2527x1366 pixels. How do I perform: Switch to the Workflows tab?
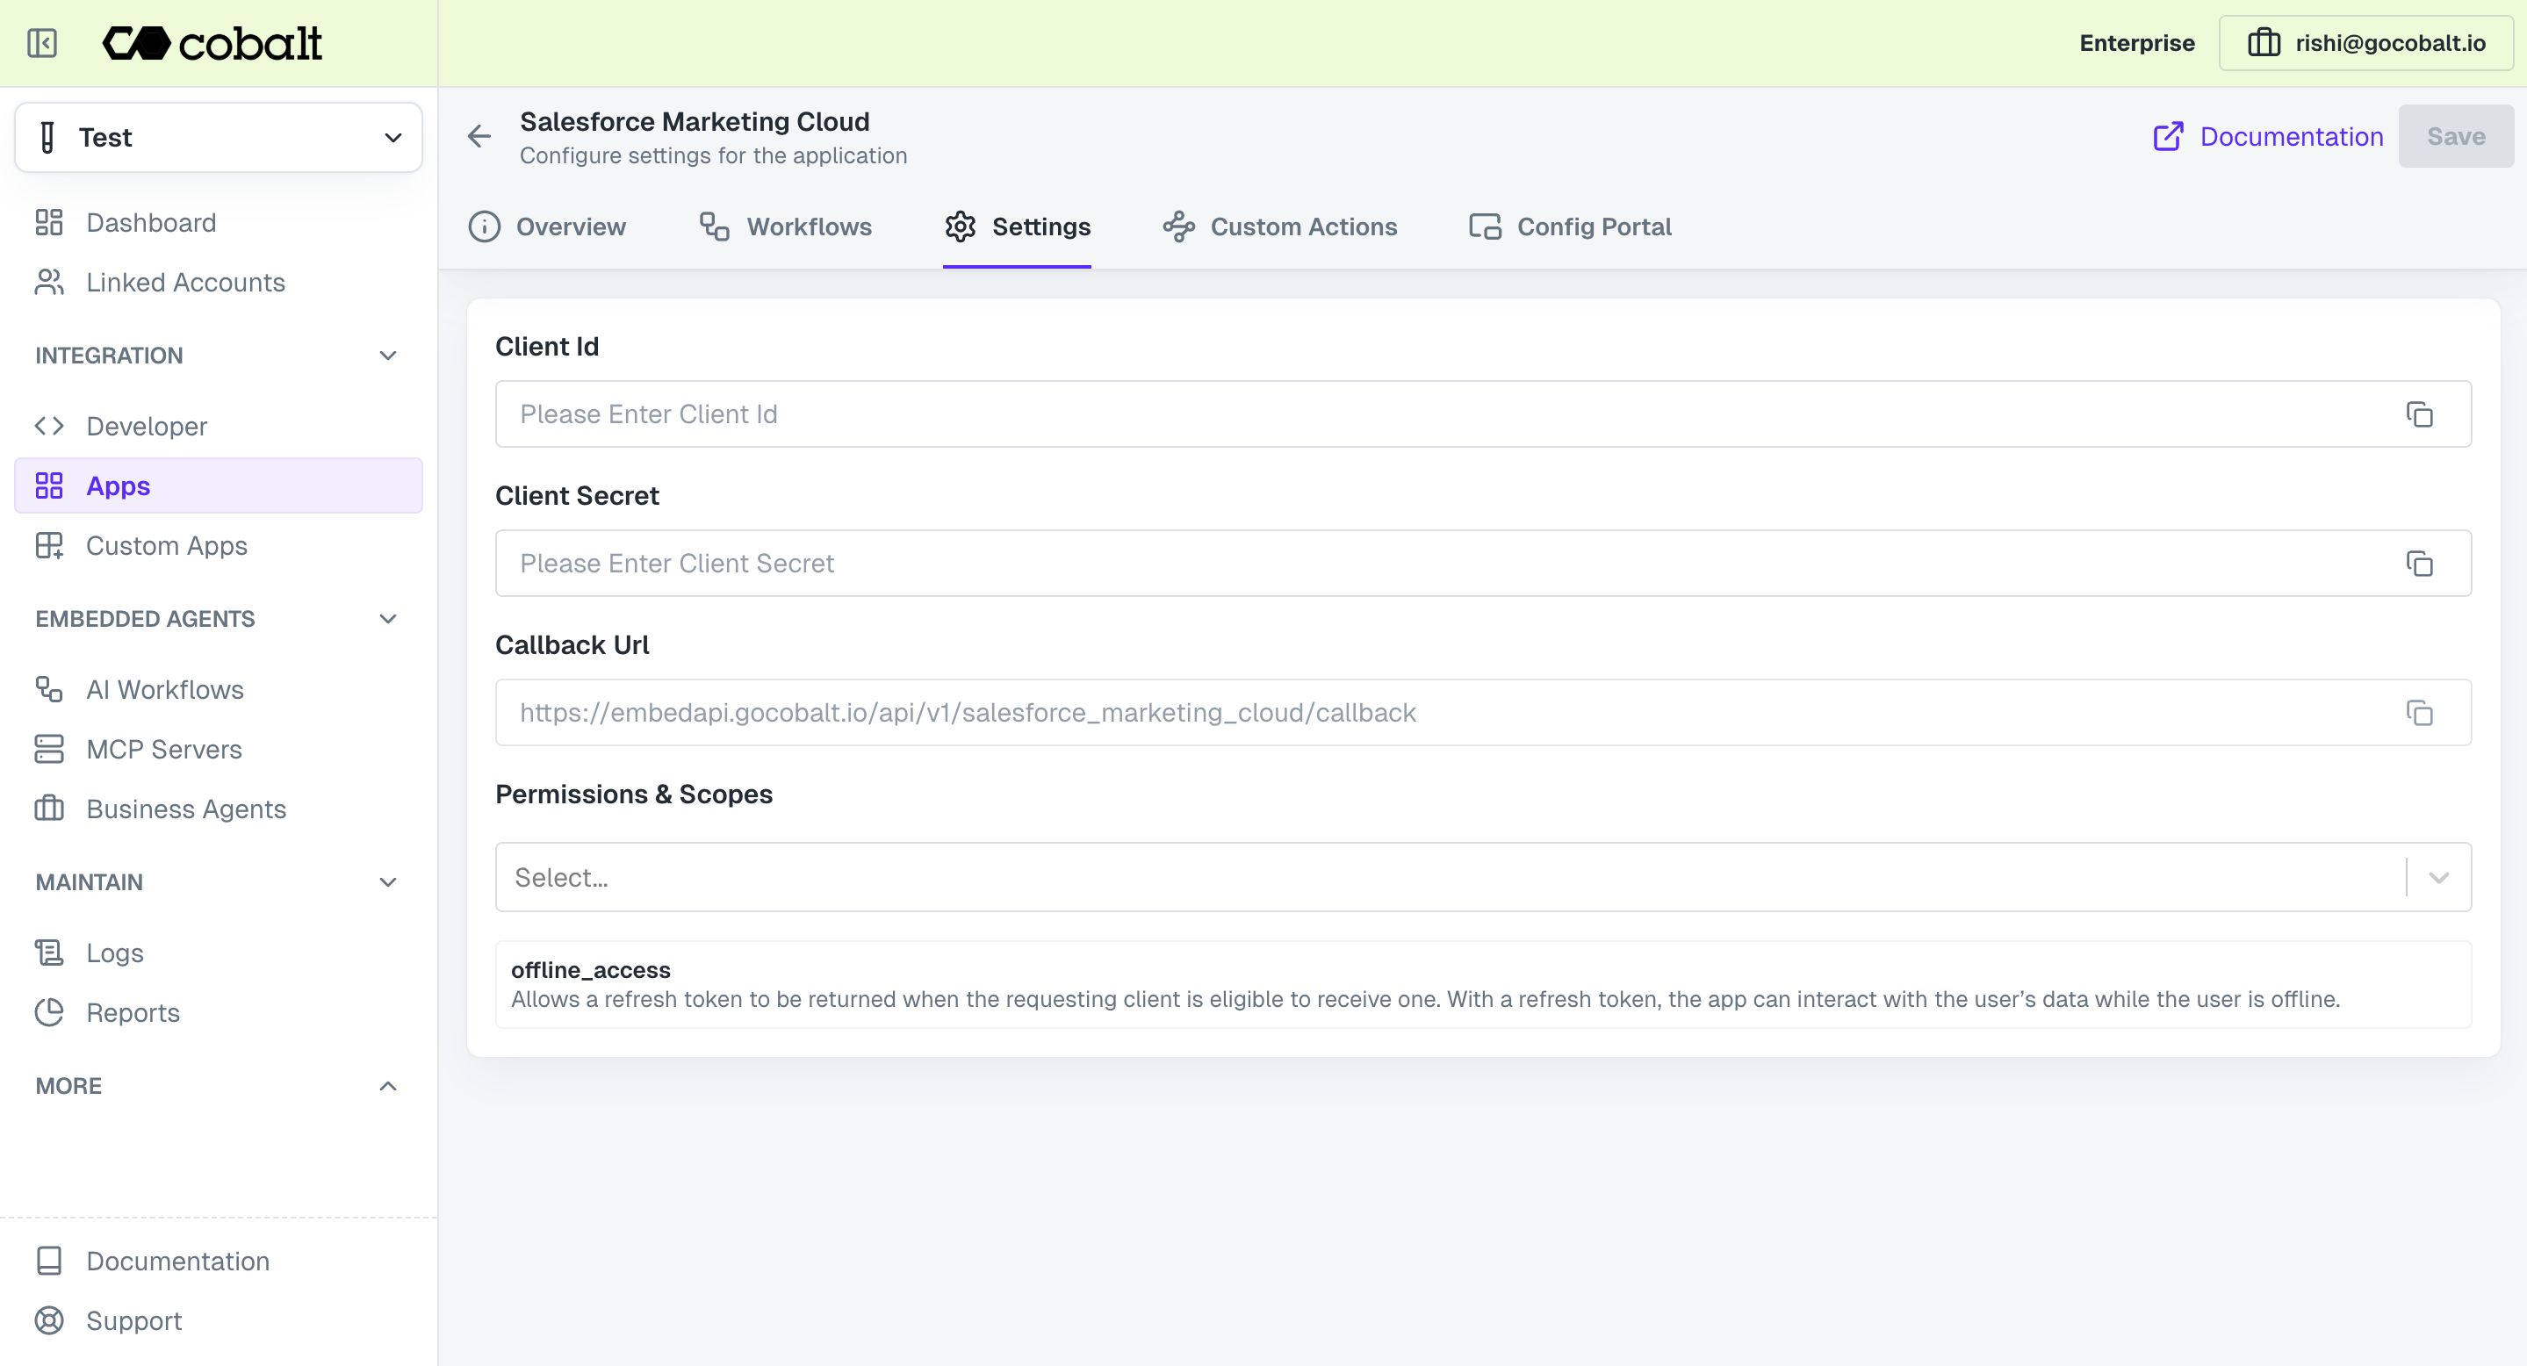(786, 226)
